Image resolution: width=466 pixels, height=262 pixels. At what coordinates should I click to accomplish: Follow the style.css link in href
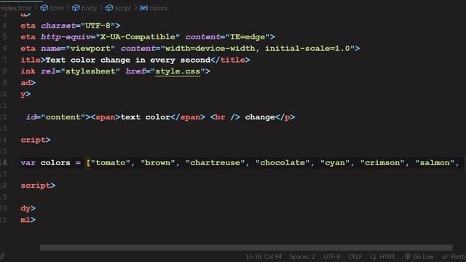(x=178, y=71)
